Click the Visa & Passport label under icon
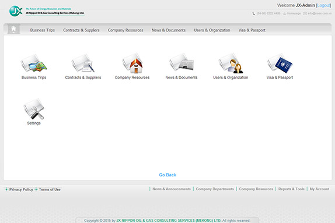335x223 pixels. (x=280, y=77)
